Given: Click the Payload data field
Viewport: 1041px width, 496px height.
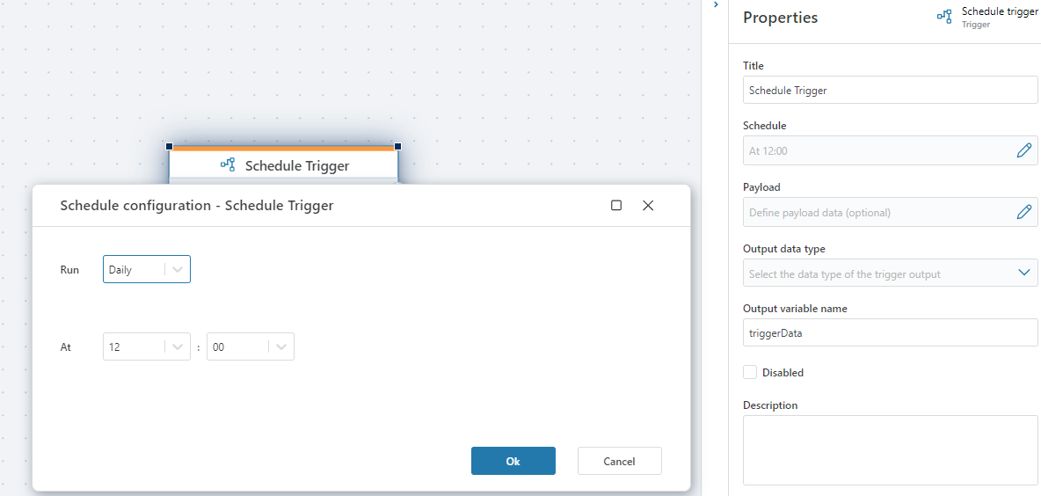Looking at the screenshot, I should 875,212.
